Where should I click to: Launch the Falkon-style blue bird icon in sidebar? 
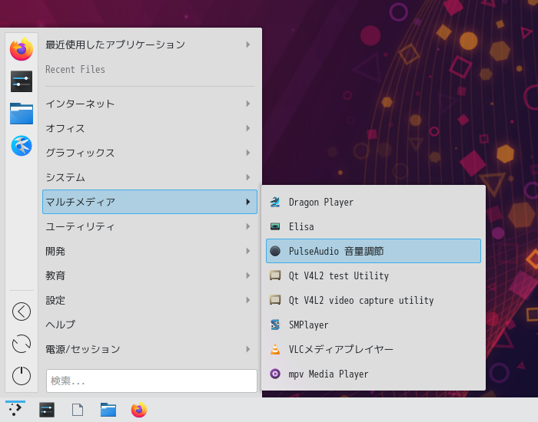[22, 146]
